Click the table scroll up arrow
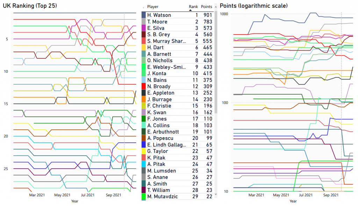 tap(215, 7)
